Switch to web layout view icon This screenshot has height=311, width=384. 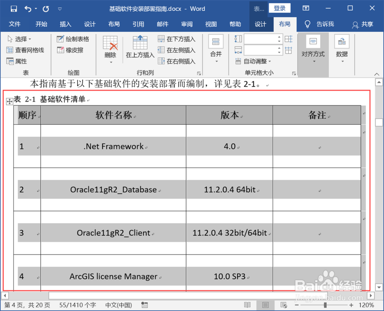pos(284,305)
